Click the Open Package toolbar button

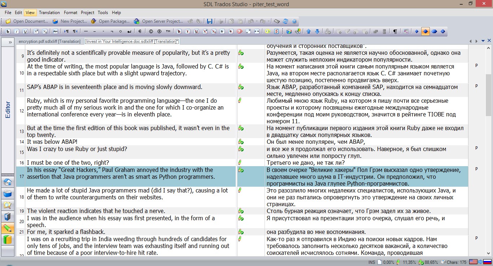[110, 21]
